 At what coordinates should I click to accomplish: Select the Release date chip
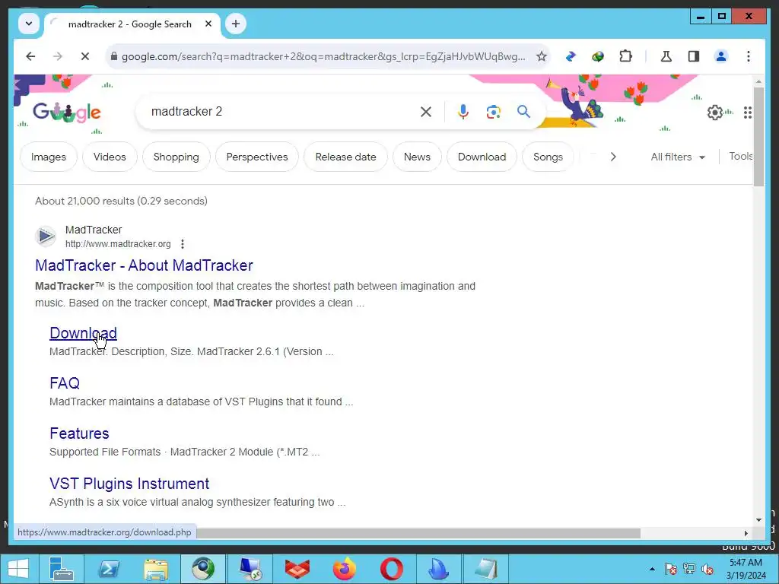346,157
